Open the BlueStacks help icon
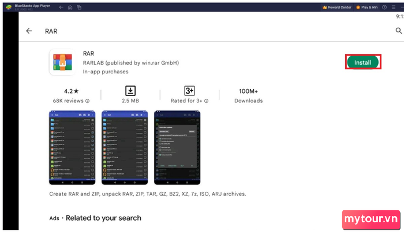 [384, 8]
